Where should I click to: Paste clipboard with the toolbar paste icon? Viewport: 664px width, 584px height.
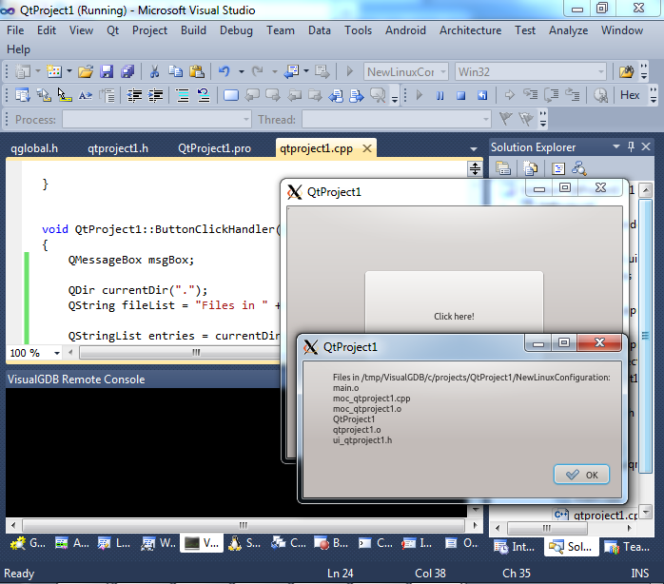(x=197, y=71)
